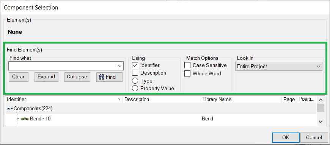The width and height of the screenshot is (330, 145).
Task: Enable the Description checkbox
Action: 135,73
